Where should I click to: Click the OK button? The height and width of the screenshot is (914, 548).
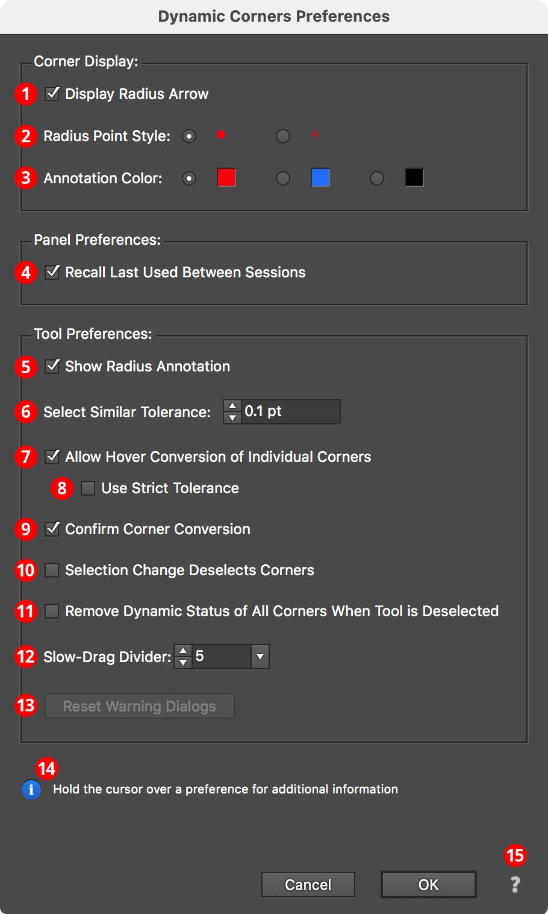(x=428, y=884)
